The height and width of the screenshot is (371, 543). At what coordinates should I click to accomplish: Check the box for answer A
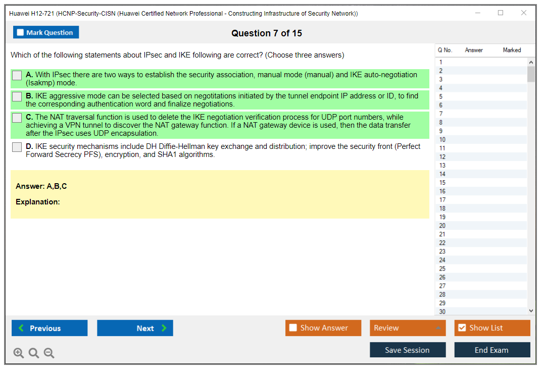pos(17,75)
